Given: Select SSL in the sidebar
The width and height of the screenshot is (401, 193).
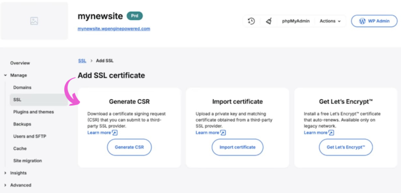Looking at the screenshot, I should click(x=39, y=100).
